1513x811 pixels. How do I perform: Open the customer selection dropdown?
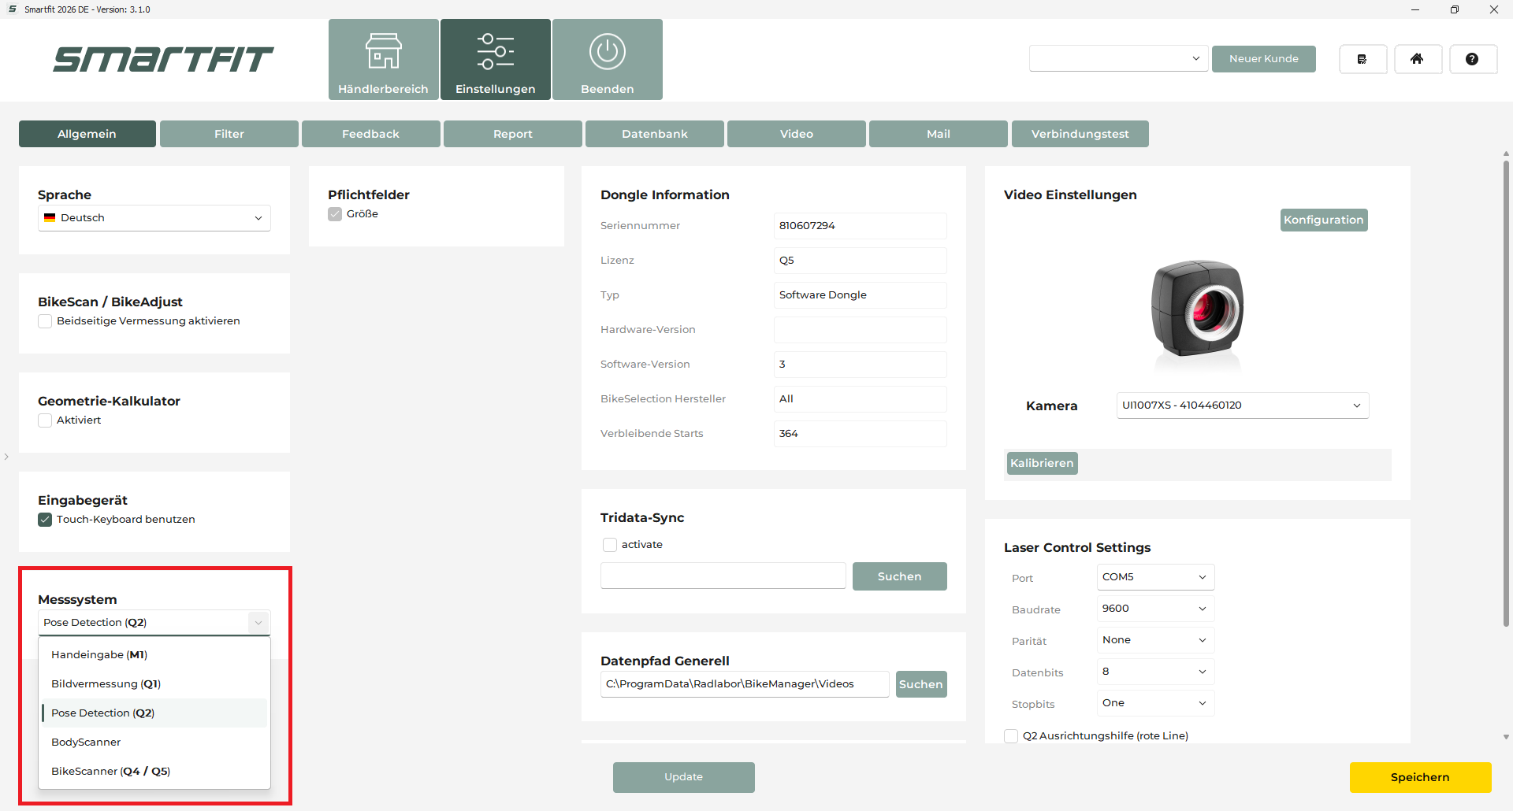(1118, 58)
